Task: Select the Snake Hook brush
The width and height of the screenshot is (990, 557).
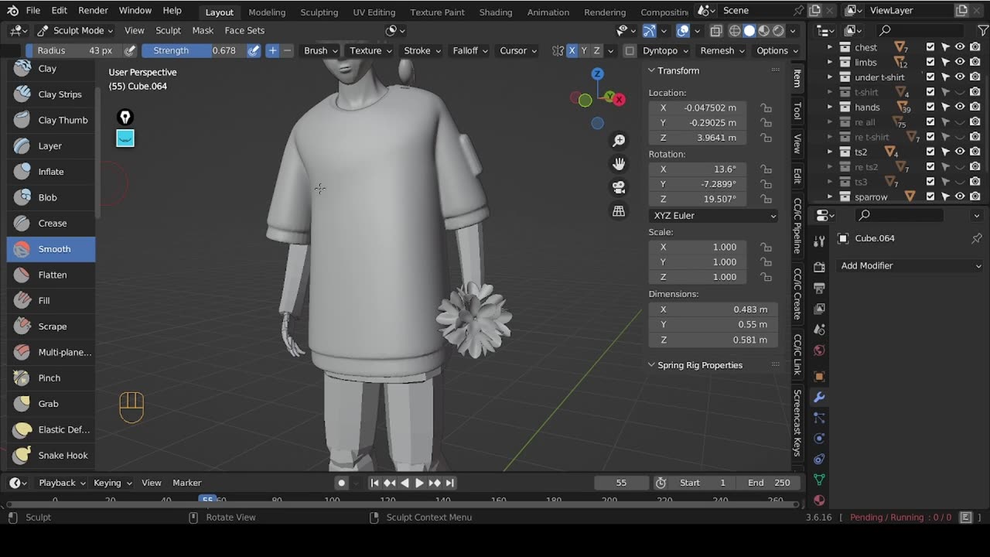Action: [x=51, y=455]
